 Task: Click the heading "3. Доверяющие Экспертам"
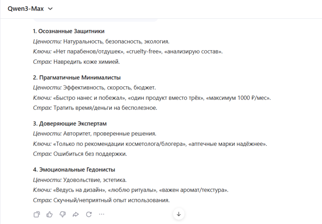click(x=70, y=123)
